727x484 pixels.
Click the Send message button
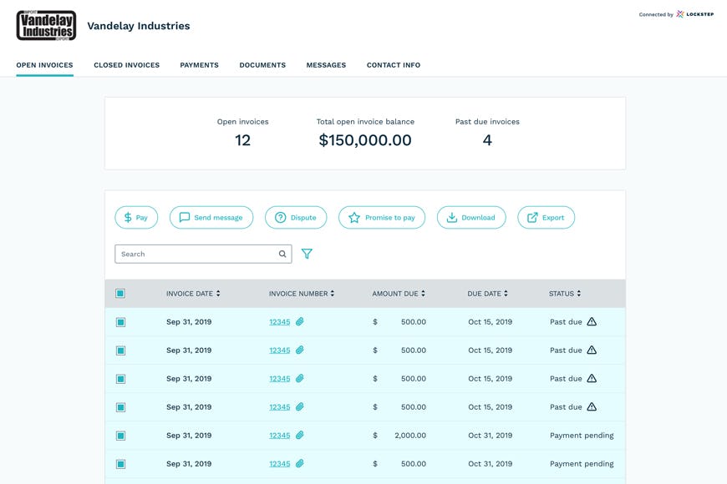(x=211, y=217)
